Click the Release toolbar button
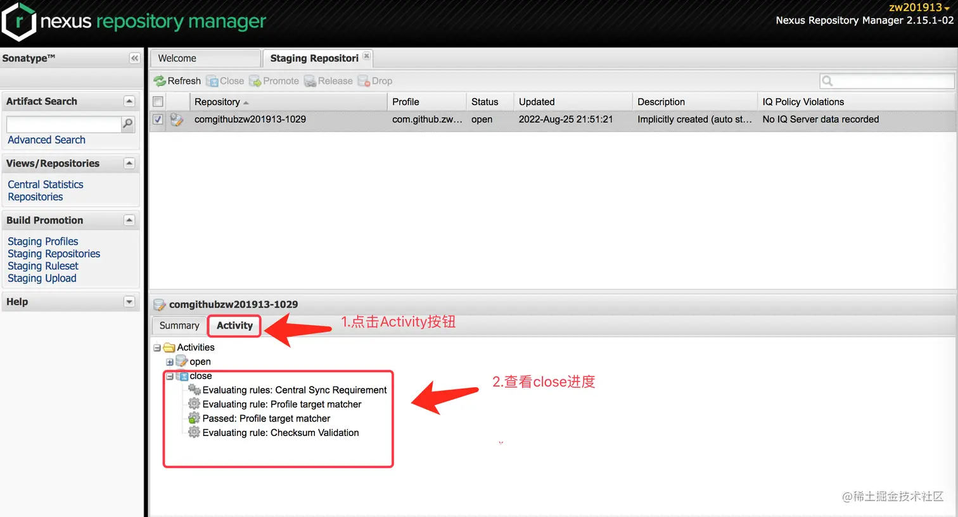This screenshot has height=517, width=958. click(x=328, y=81)
